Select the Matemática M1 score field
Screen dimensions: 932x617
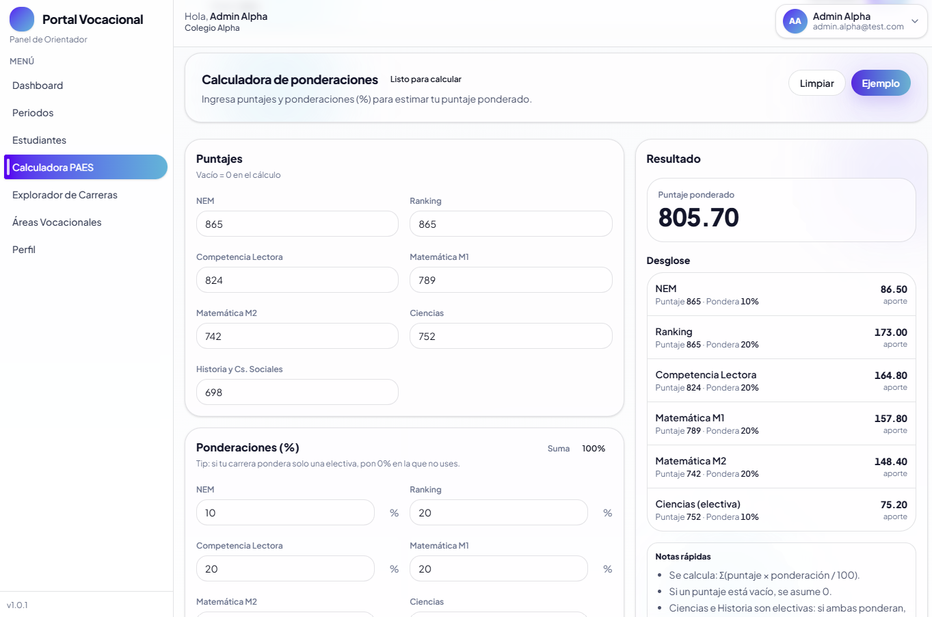pos(510,280)
